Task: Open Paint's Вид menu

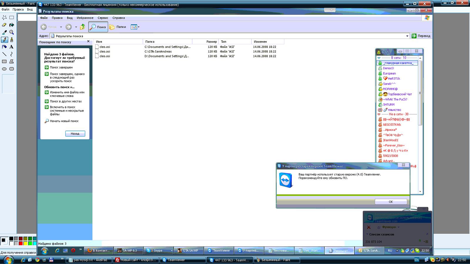Action: [x=30, y=9]
